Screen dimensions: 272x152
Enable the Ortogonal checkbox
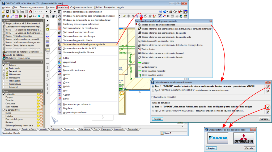(4, 87)
